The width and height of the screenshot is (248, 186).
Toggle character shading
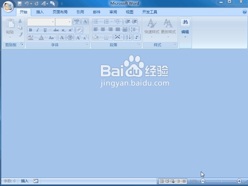point(62,38)
